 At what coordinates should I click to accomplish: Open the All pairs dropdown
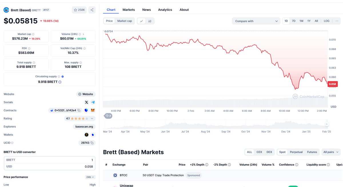coord(331,152)
